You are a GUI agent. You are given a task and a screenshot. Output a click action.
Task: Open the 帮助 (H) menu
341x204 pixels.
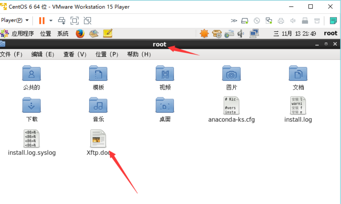click(139, 54)
